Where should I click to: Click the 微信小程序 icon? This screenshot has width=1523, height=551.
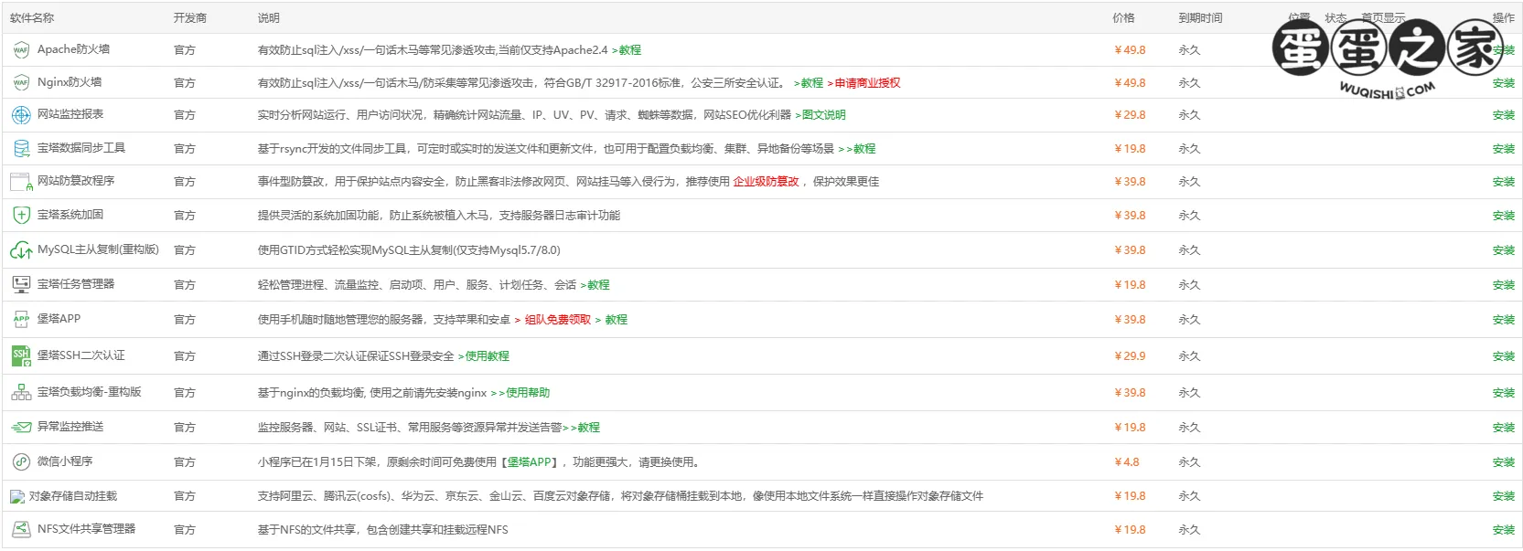point(21,462)
